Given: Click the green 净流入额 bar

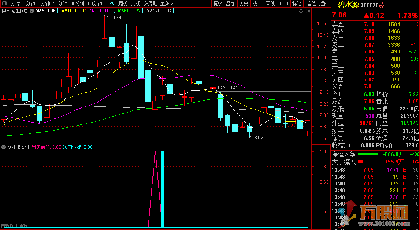Looking at the screenshot, I should pos(367,154).
